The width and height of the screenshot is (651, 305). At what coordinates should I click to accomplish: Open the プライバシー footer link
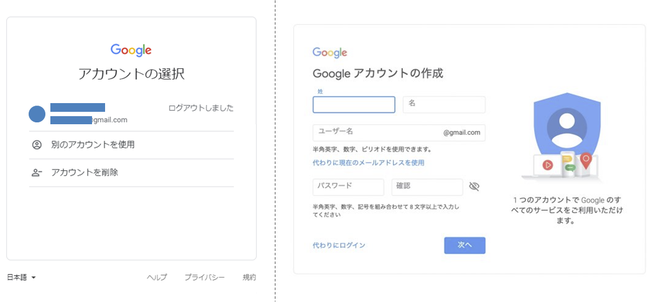point(205,278)
